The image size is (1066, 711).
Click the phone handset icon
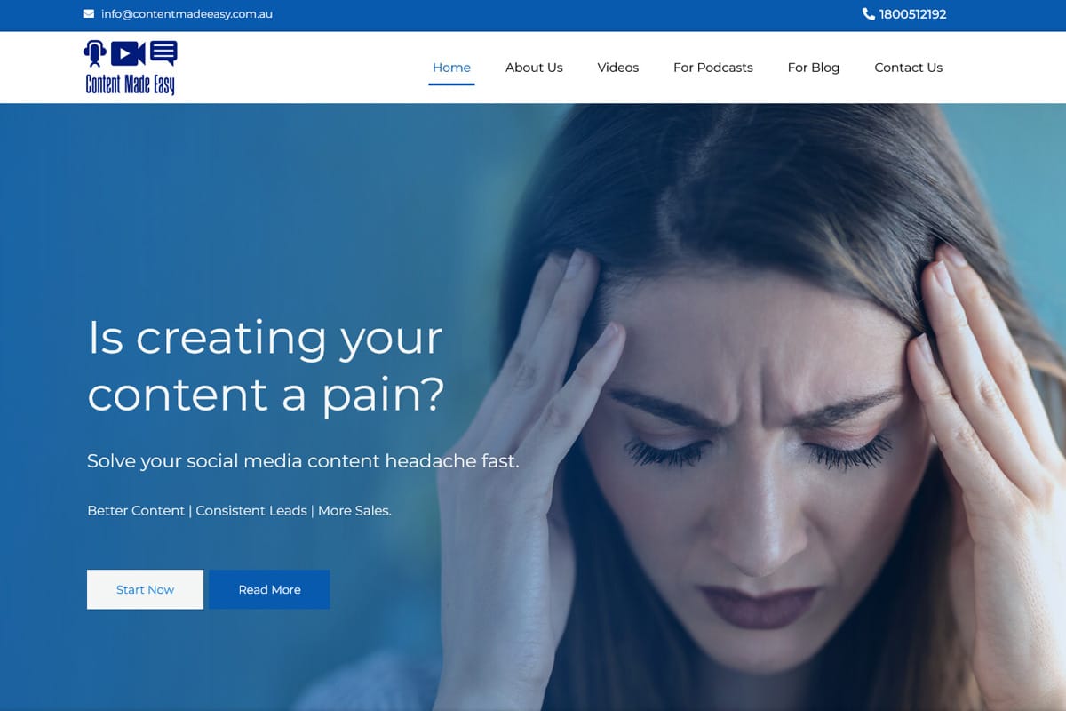[868, 14]
